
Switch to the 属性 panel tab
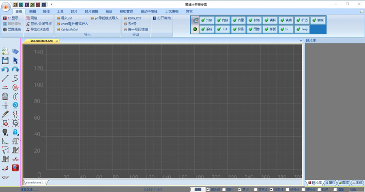point(330,183)
